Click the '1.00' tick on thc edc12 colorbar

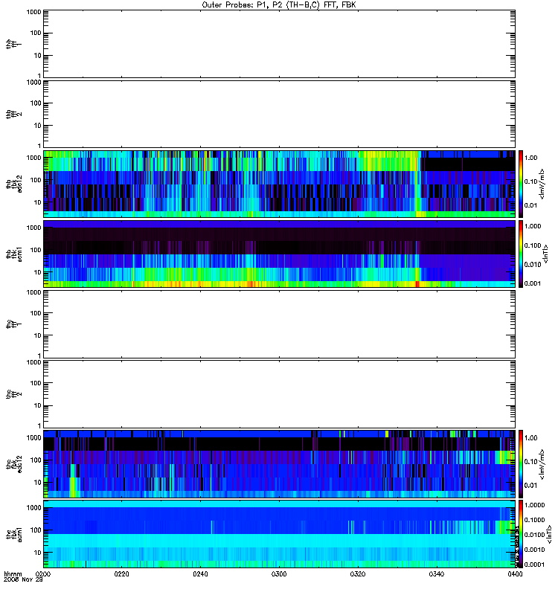[530, 438]
